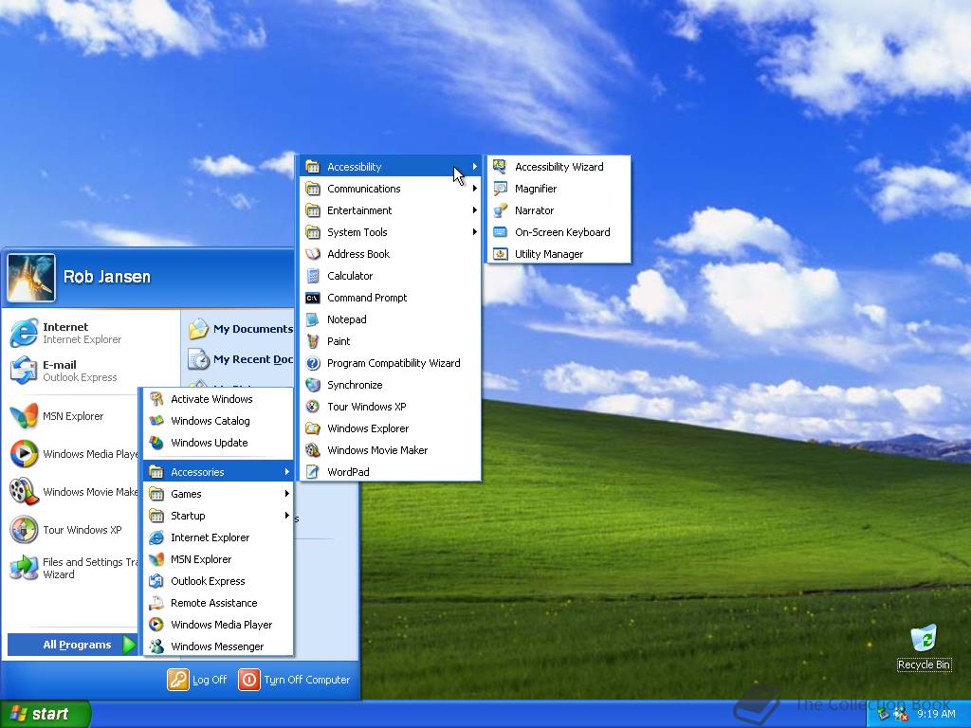Image resolution: width=971 pixels, height=728 pixels.
Task: Expand the System Tools submenu arrow
Action: [474, 232]
